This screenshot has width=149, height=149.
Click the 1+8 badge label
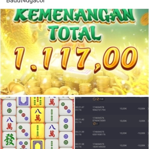(102, 99)
